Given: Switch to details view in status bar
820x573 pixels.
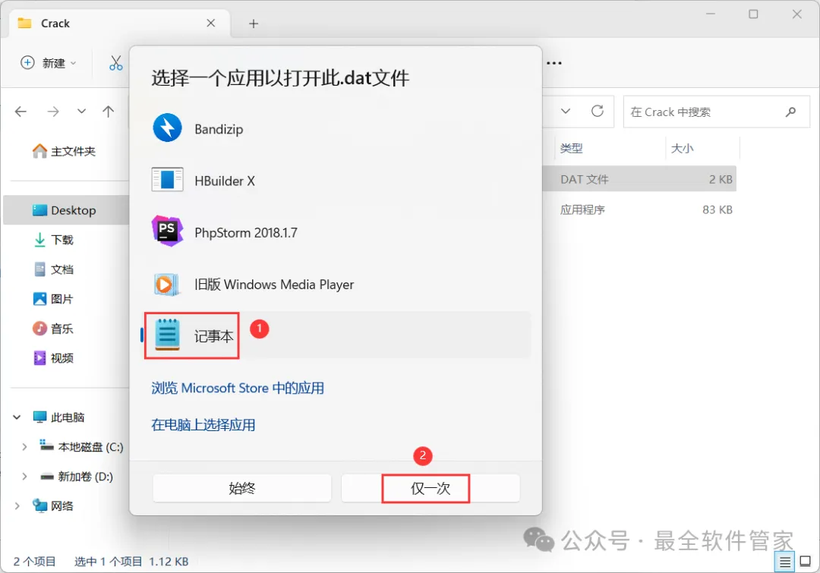Looking at the screenshot, I should click(784, 562).
